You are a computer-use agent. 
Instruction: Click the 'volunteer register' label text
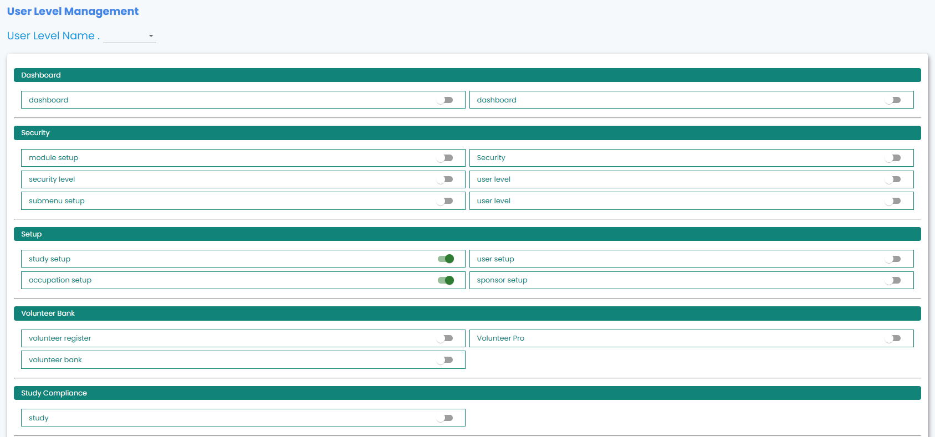point(60,338)
